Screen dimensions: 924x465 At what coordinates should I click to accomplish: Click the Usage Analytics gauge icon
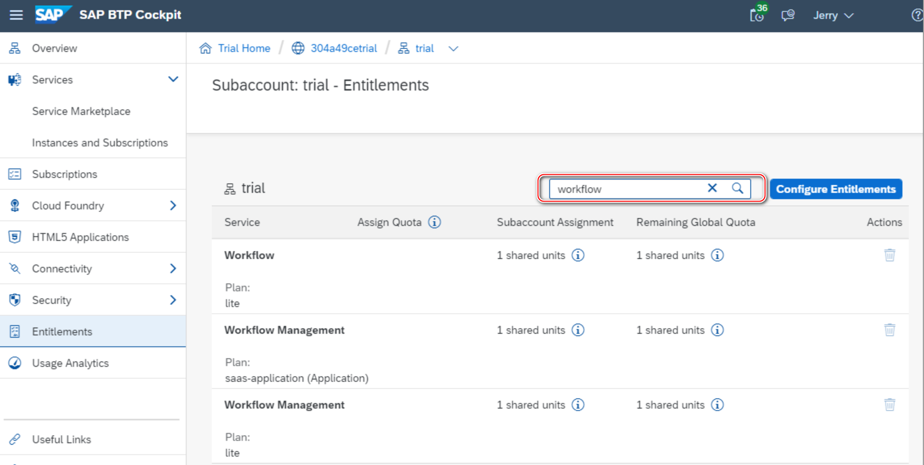pos(15,363)
